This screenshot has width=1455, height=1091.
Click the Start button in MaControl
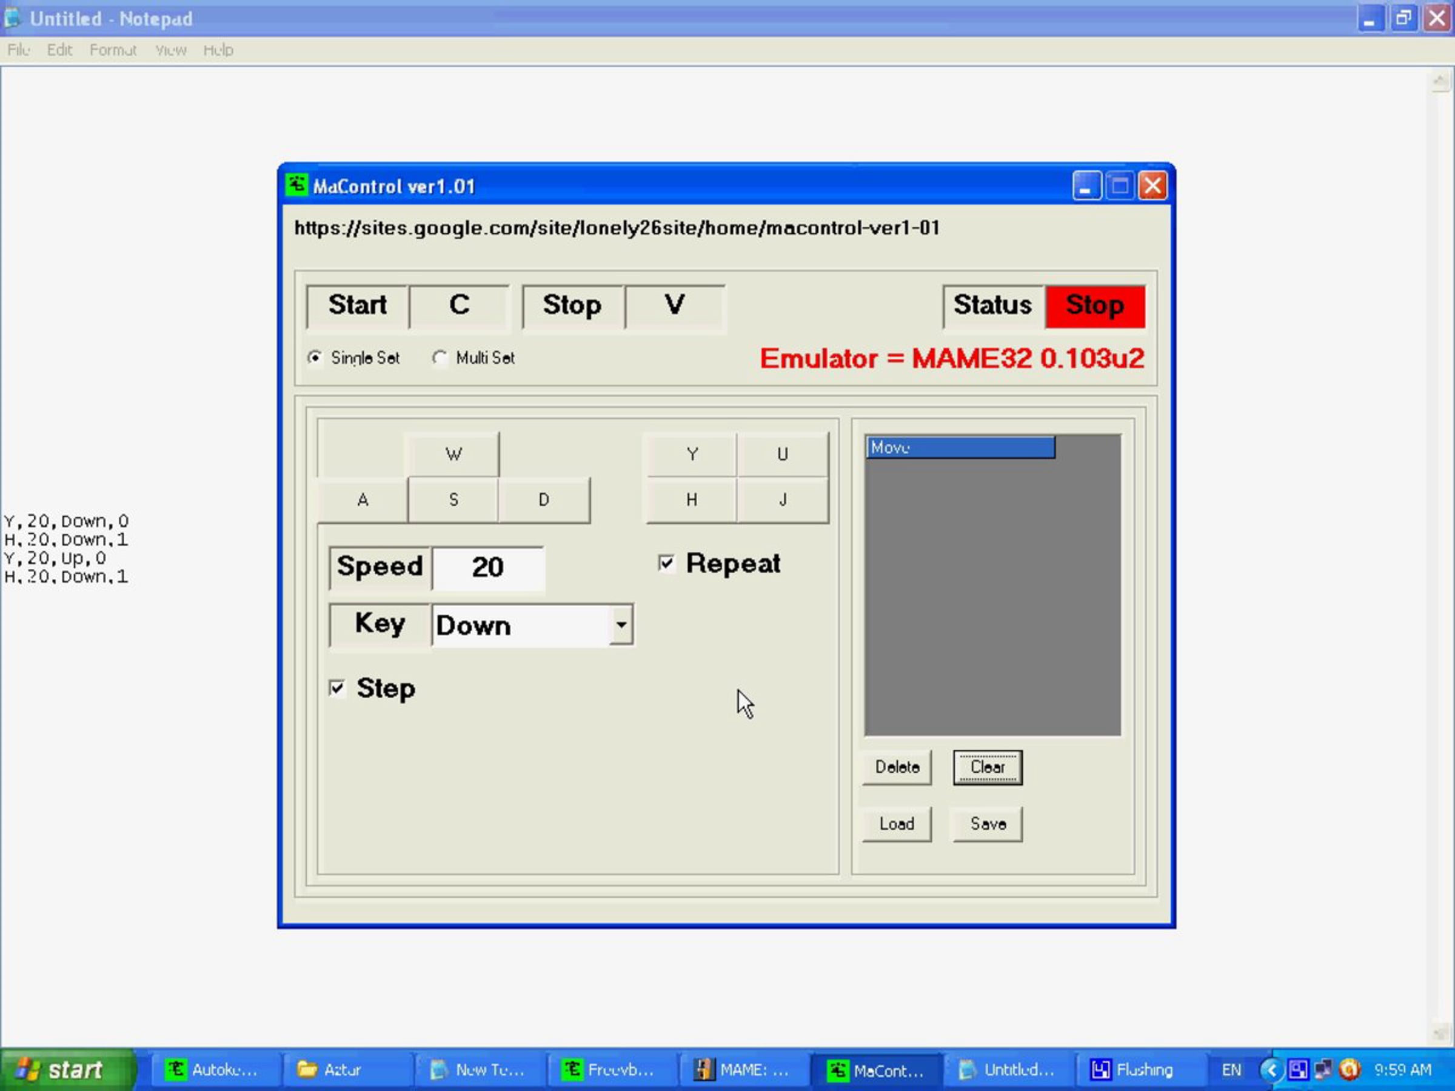point(358,306)
